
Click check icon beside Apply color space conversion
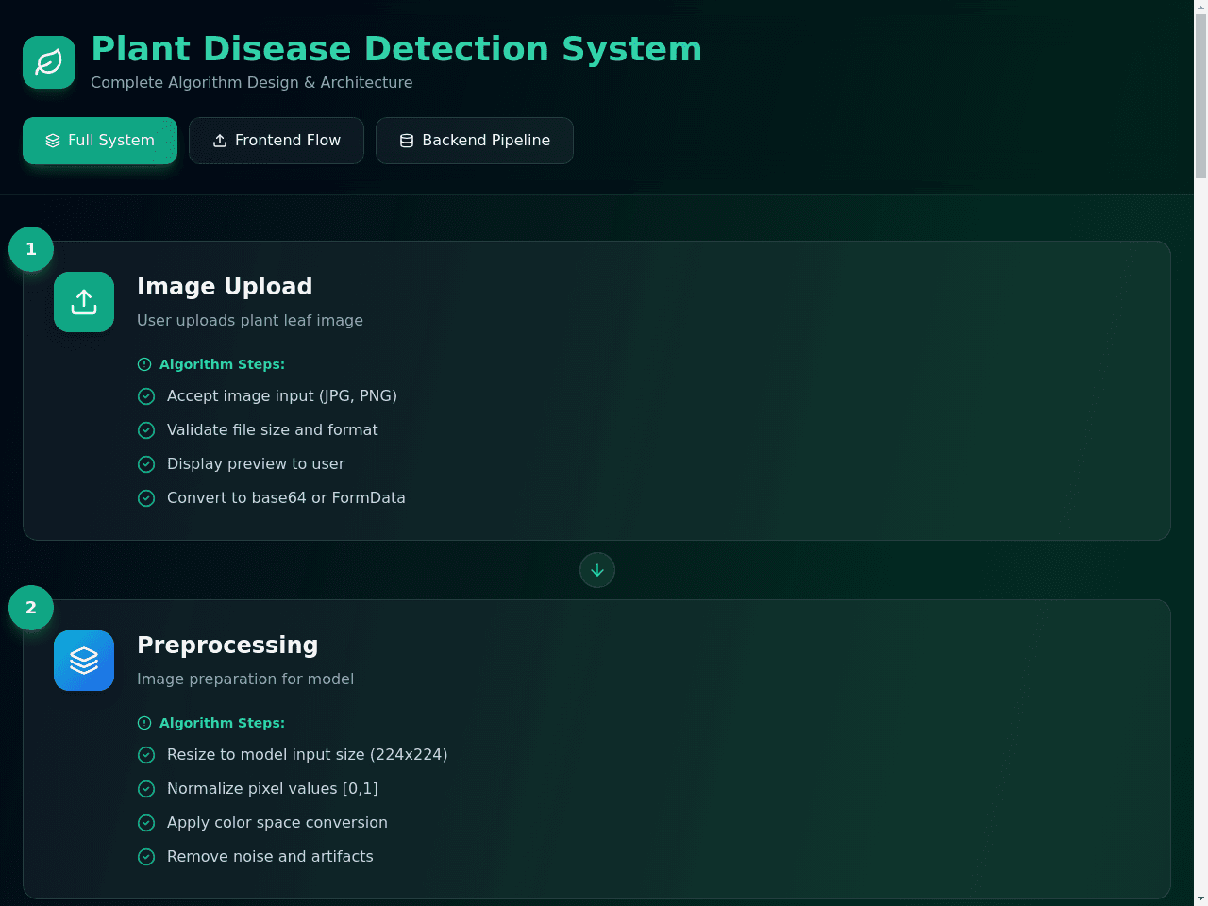146,823
